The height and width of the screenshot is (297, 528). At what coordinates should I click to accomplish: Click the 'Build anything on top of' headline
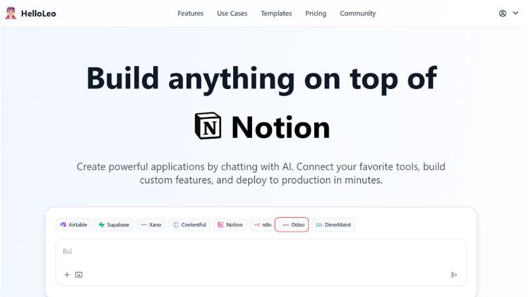(261, 79)
